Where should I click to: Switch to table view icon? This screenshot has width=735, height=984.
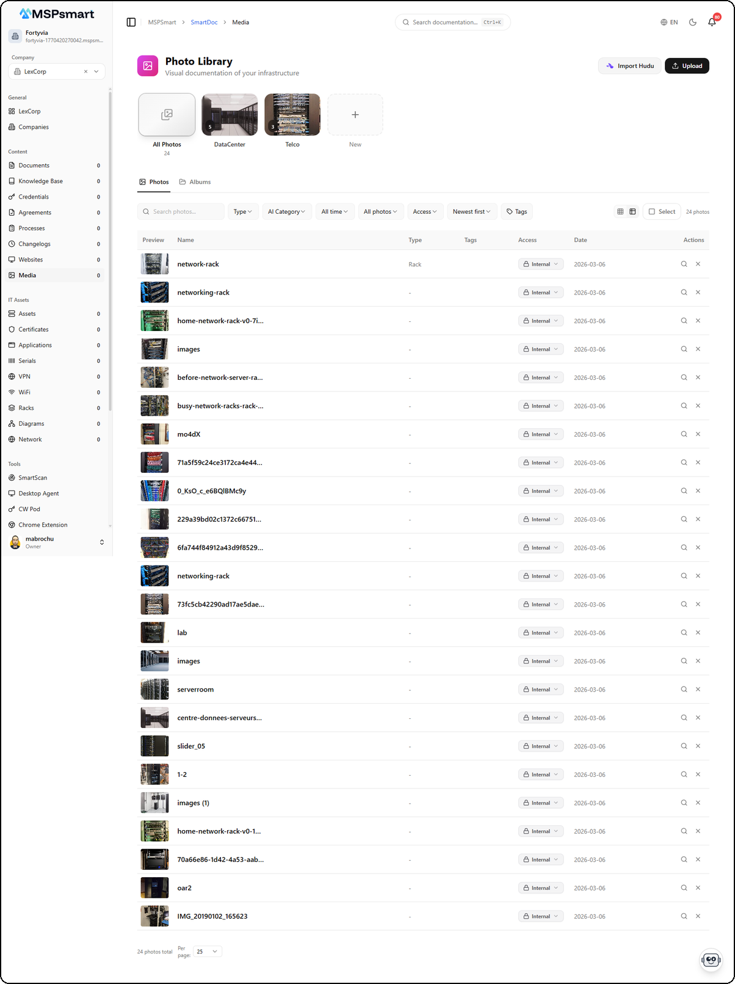(632, 211)
